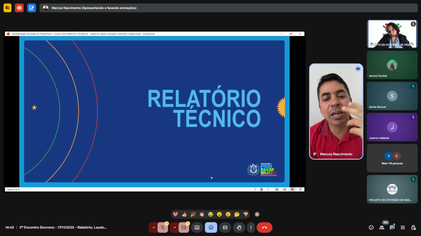Viewport: 421px width, 236px height.
Task: Click the raise hand button
Action: coord(239,227)
